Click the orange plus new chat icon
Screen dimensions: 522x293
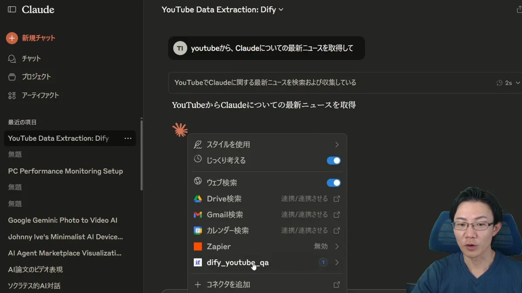(x=12, y=38)
